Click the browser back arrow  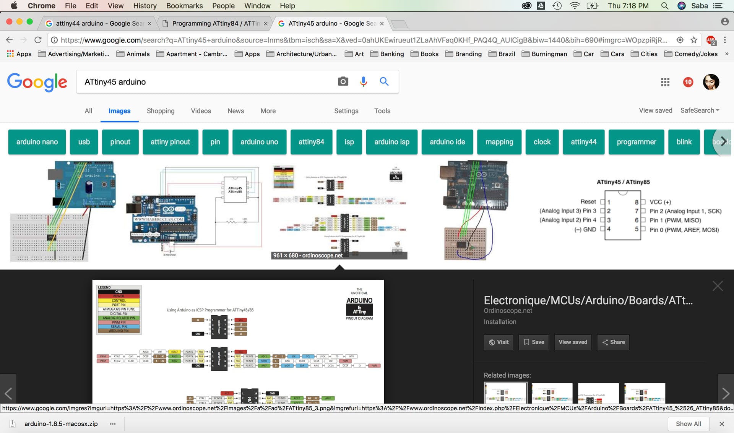10,40
